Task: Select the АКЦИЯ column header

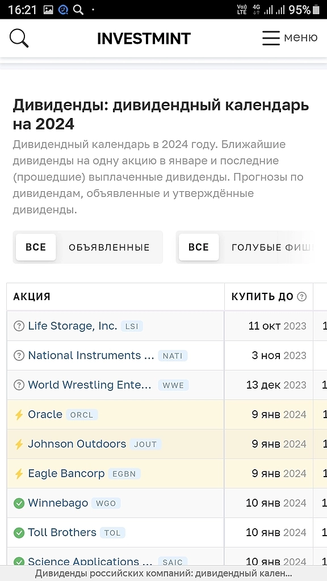Action: pyautogui.click(x=28, y=296)
